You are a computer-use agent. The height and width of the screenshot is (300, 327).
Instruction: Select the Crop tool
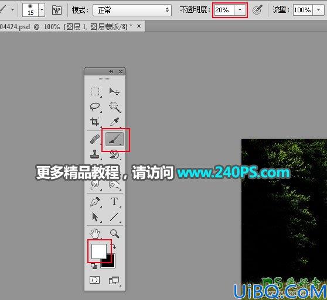pyautogui.click(x=95, y=122)
